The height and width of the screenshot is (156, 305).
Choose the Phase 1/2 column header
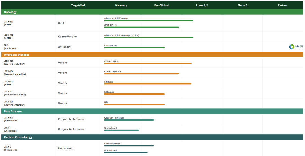click(x=202, y=5)
